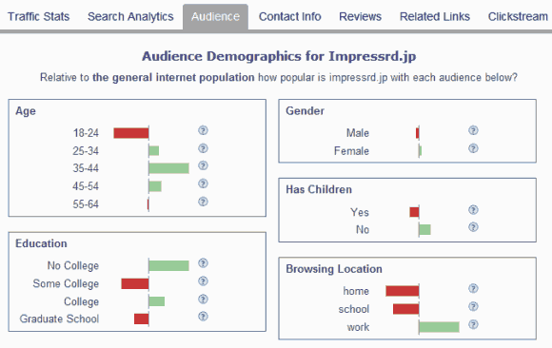Image resolution: width=552 pixels, height=348 pixels.
Task: Click the question mark next to Graduate School
Action: (203, 317)
